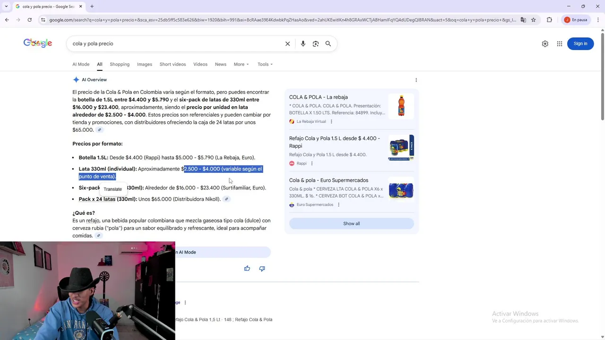Clear the search box text
Screen dimensions: 605x340
click(x=287, y=43)
